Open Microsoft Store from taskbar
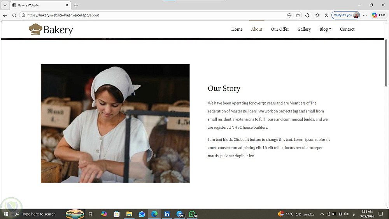The image size is (389, 219). click(117, 214)
